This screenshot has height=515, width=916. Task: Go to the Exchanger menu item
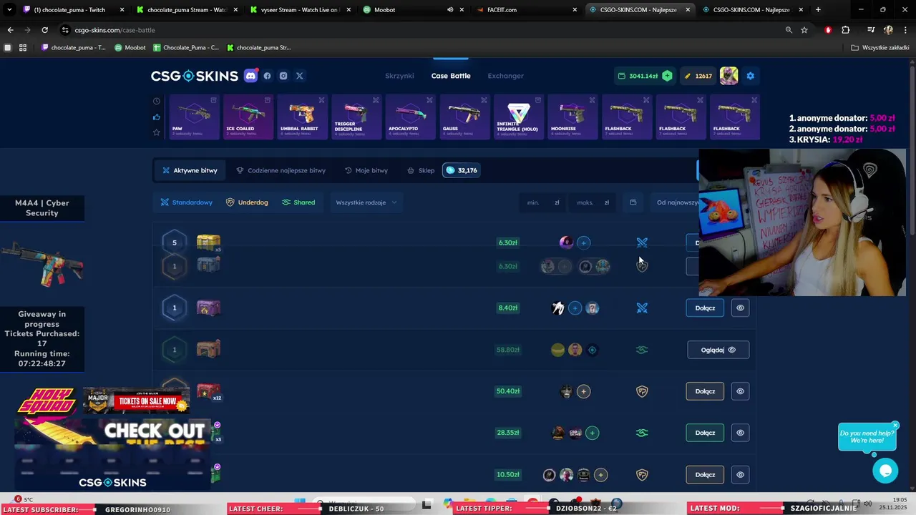pos(506,76)
